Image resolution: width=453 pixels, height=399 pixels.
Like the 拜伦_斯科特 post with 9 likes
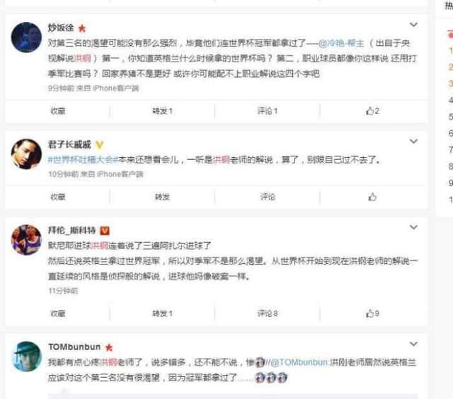[x=372, y=313]
